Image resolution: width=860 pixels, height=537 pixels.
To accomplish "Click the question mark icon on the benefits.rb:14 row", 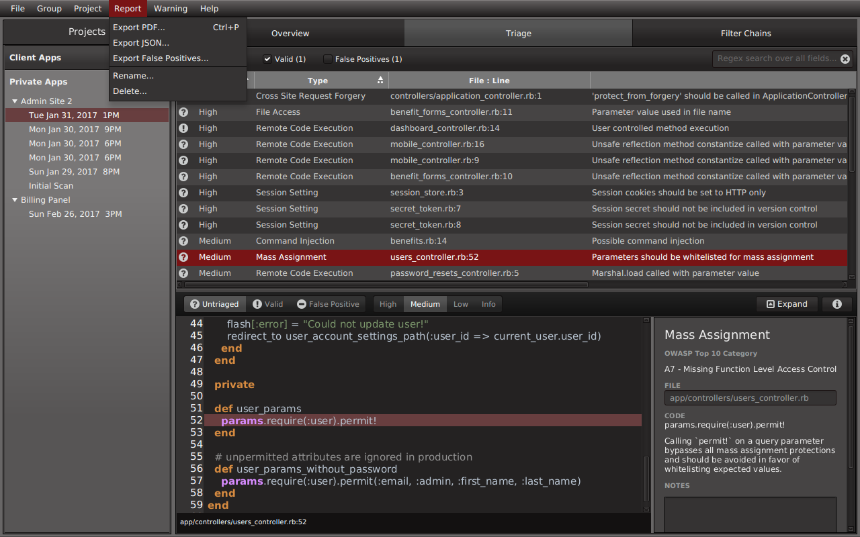I will coord(183,241).
